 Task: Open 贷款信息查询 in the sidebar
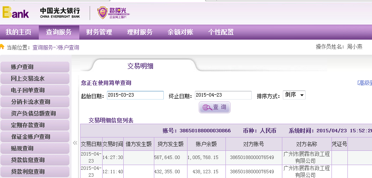pos(34,160)
